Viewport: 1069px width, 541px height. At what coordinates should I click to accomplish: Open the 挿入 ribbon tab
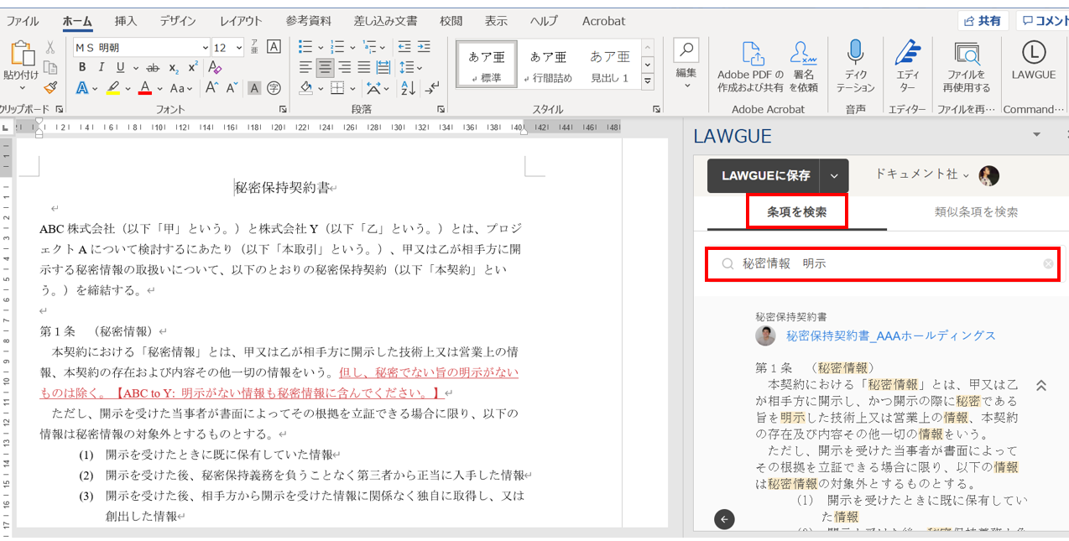[126, 21]
